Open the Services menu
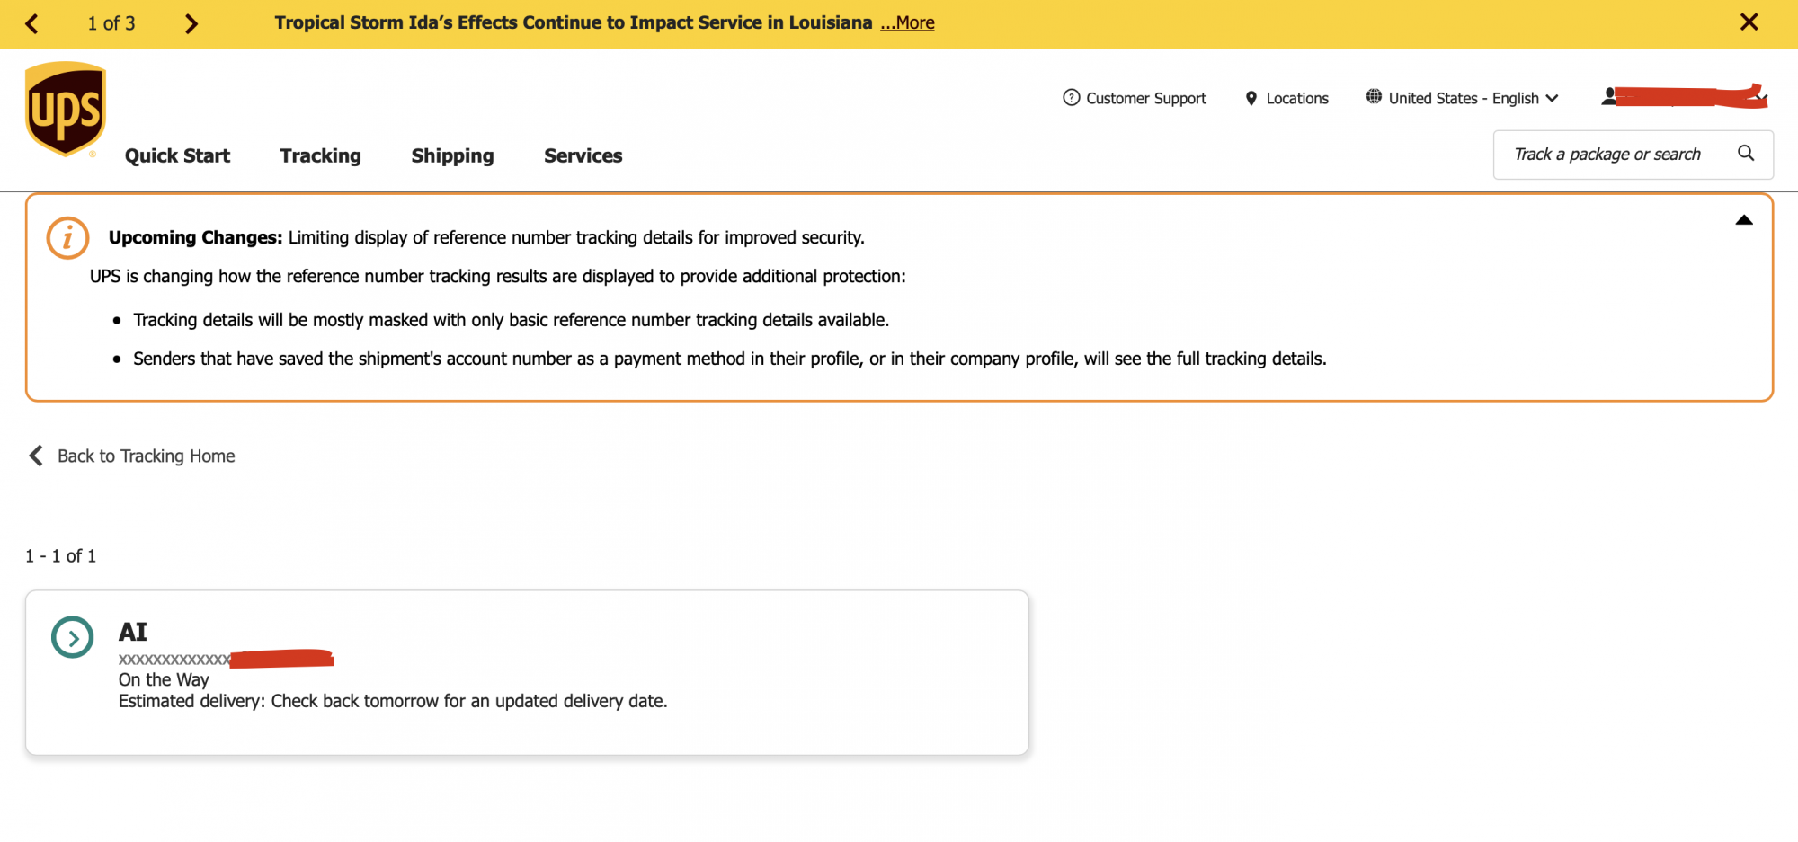Screen dimensions: 1798x842 pyautogui.click(x=583, y=155)
